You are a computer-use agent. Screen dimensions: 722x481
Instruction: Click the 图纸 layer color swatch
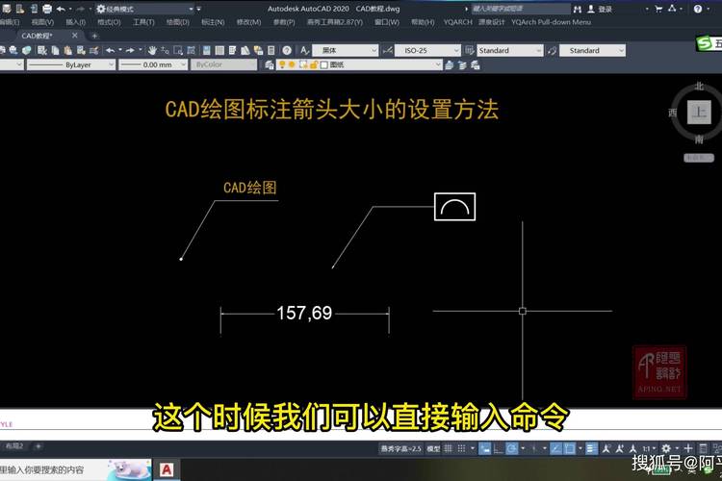pyautogui.click(x=324, y=64)
